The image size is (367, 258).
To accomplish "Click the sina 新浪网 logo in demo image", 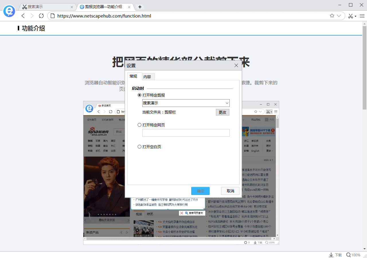I will (98, 132).
